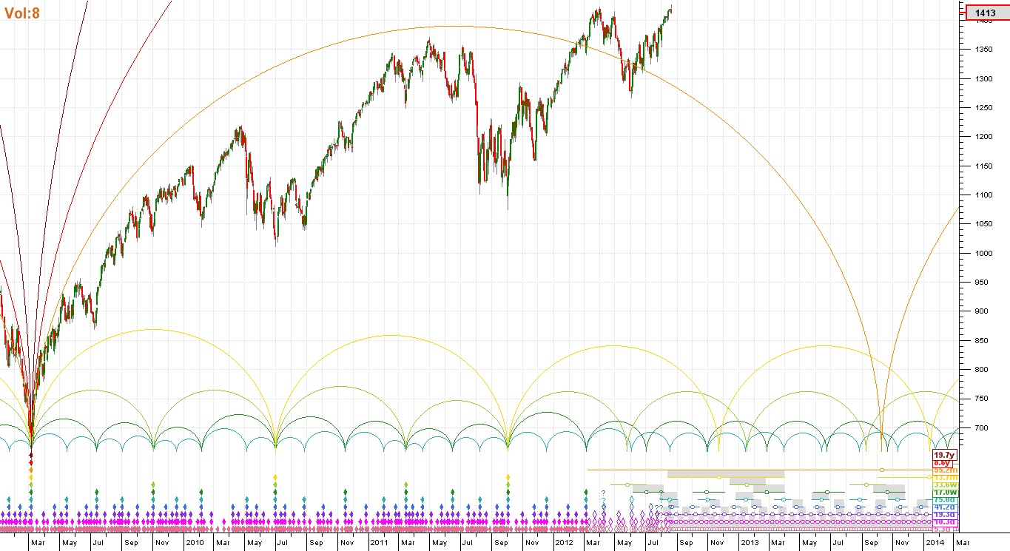The width and height of the screenshot is (1010, 551).
Task: Click the orange circle on the 55.2m projection line
Action: point(881,470)
